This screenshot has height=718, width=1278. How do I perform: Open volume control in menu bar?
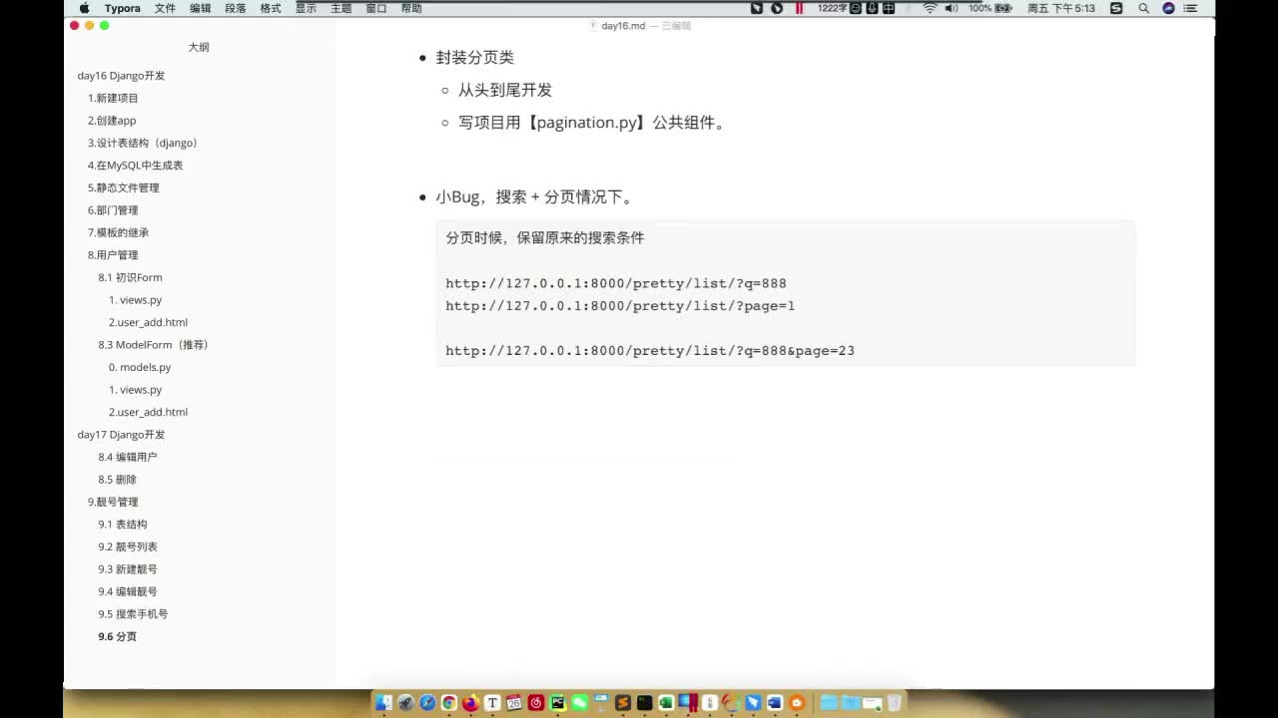[952, 8]
